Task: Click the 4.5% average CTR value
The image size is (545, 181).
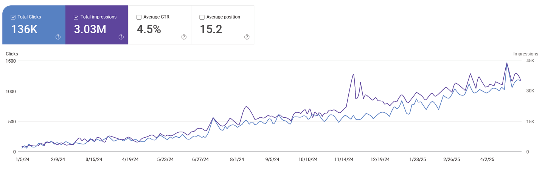Action: pyautogui.click(x=149, y=29)
